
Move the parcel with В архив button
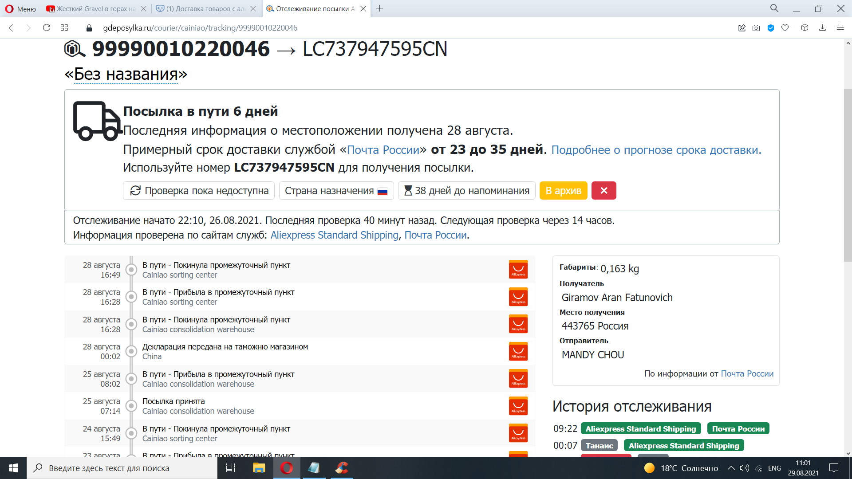pyautogui.click(x=564, y=191)
